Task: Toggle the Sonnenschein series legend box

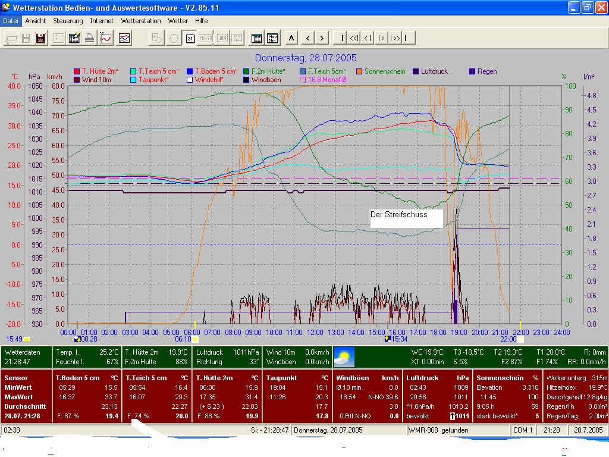Action: (360, 71)
